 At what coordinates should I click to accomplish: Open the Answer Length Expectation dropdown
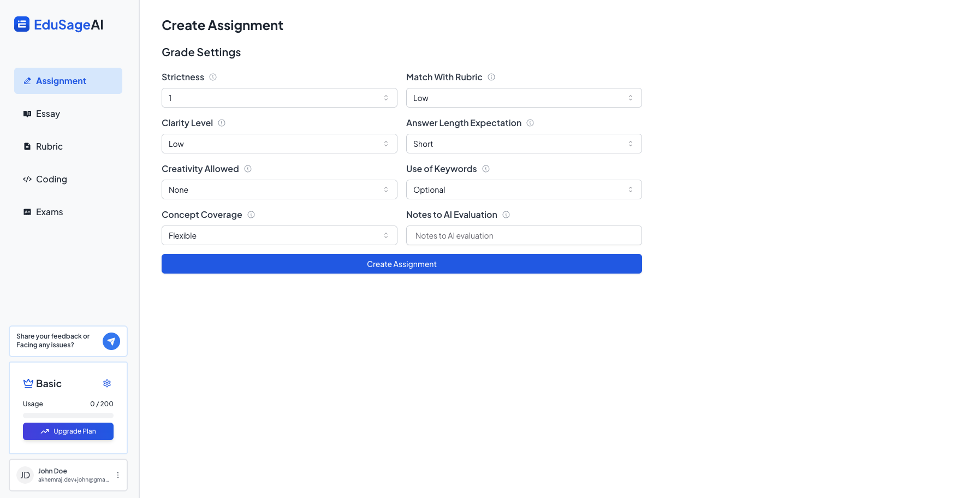[524, 144]
